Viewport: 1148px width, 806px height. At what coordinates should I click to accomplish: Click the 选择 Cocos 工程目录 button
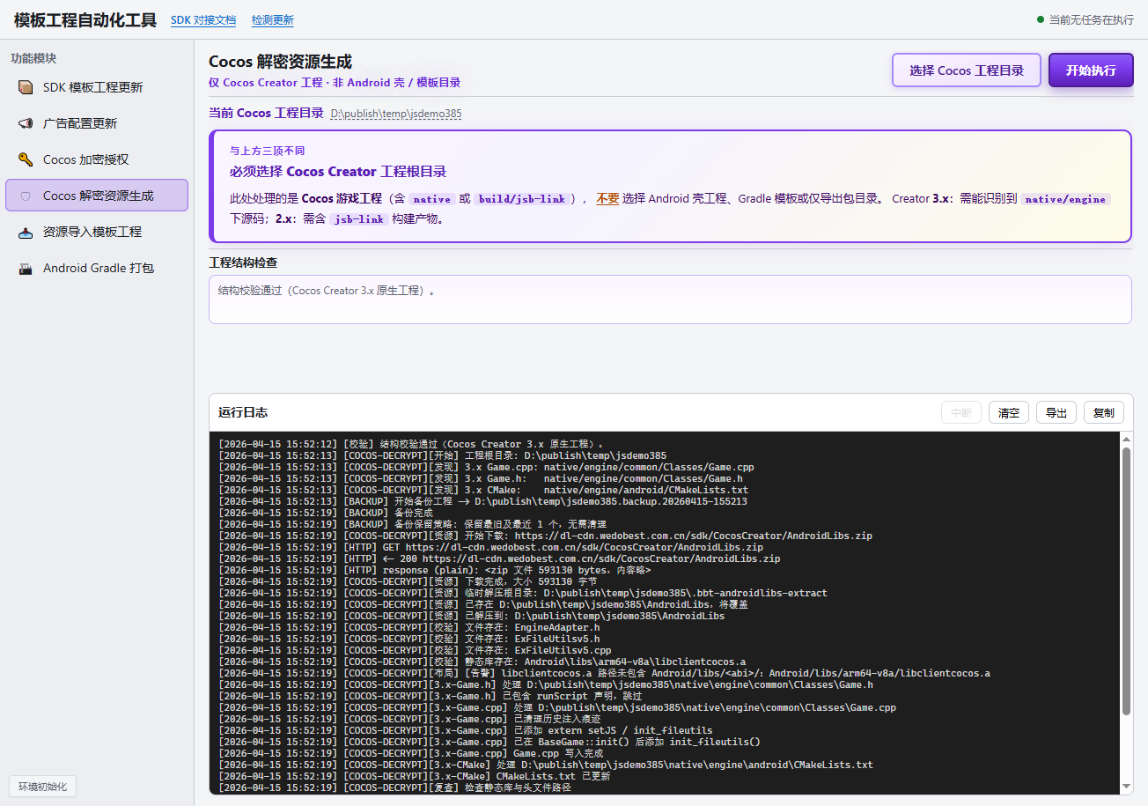coord(967,70)
